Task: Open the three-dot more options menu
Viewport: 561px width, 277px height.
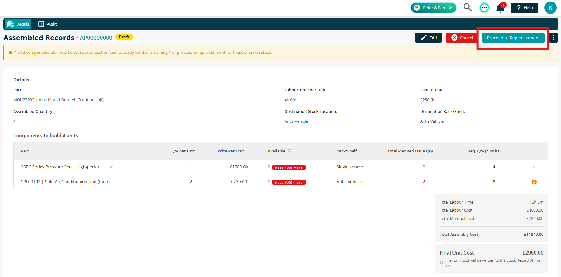Action: (553, 38)
